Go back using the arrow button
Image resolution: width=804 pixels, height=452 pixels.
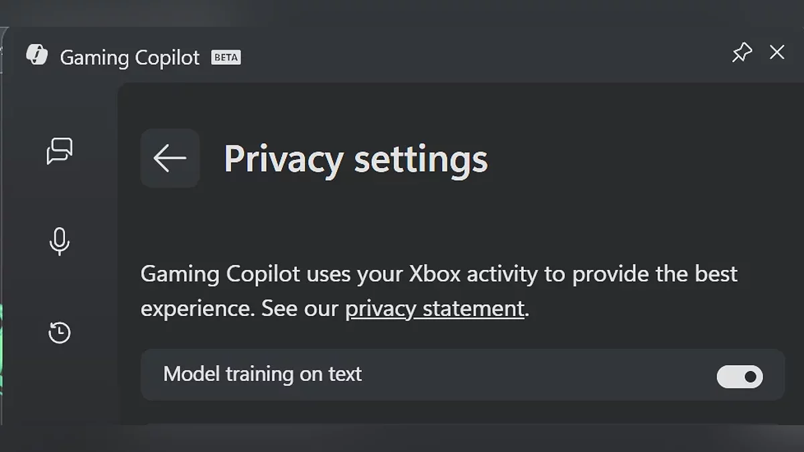tap(170, 159)
